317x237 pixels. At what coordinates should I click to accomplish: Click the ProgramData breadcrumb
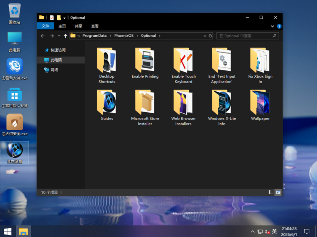[95, 36]
